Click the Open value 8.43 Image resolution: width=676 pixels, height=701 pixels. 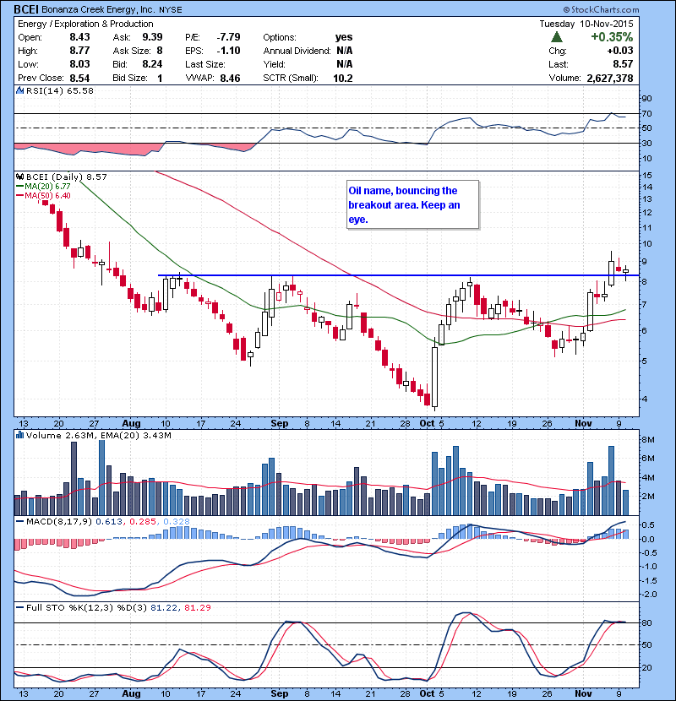click(x=79, y=37)
